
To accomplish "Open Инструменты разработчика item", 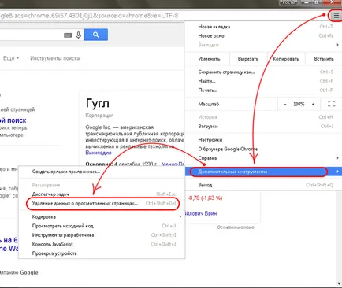I will [x=102, y=235].
